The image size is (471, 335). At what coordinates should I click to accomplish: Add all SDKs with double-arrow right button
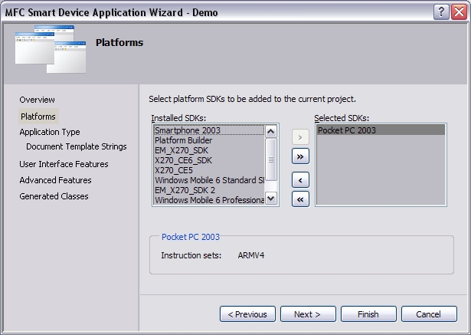pyautogui.click(x=300, y=156)
